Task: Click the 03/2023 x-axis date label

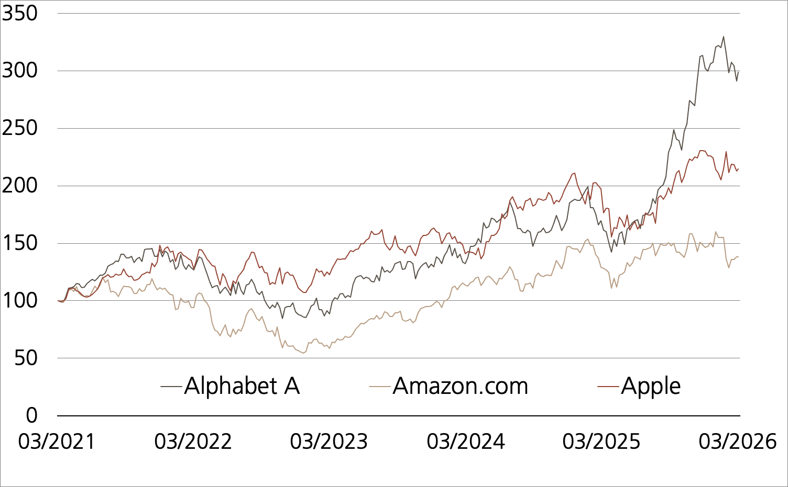Action: click(329, 442)
